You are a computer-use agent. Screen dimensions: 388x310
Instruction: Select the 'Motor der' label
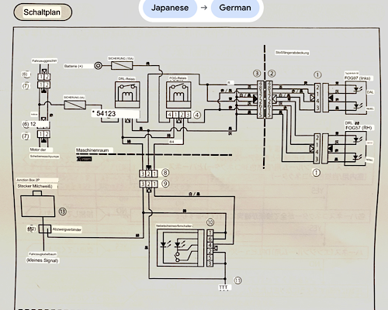coord(38,150)
